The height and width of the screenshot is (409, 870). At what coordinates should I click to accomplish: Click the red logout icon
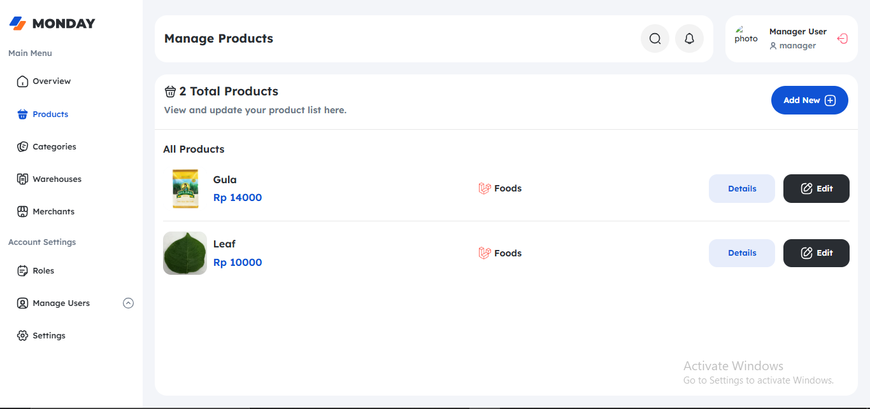(x=842, y=39)
